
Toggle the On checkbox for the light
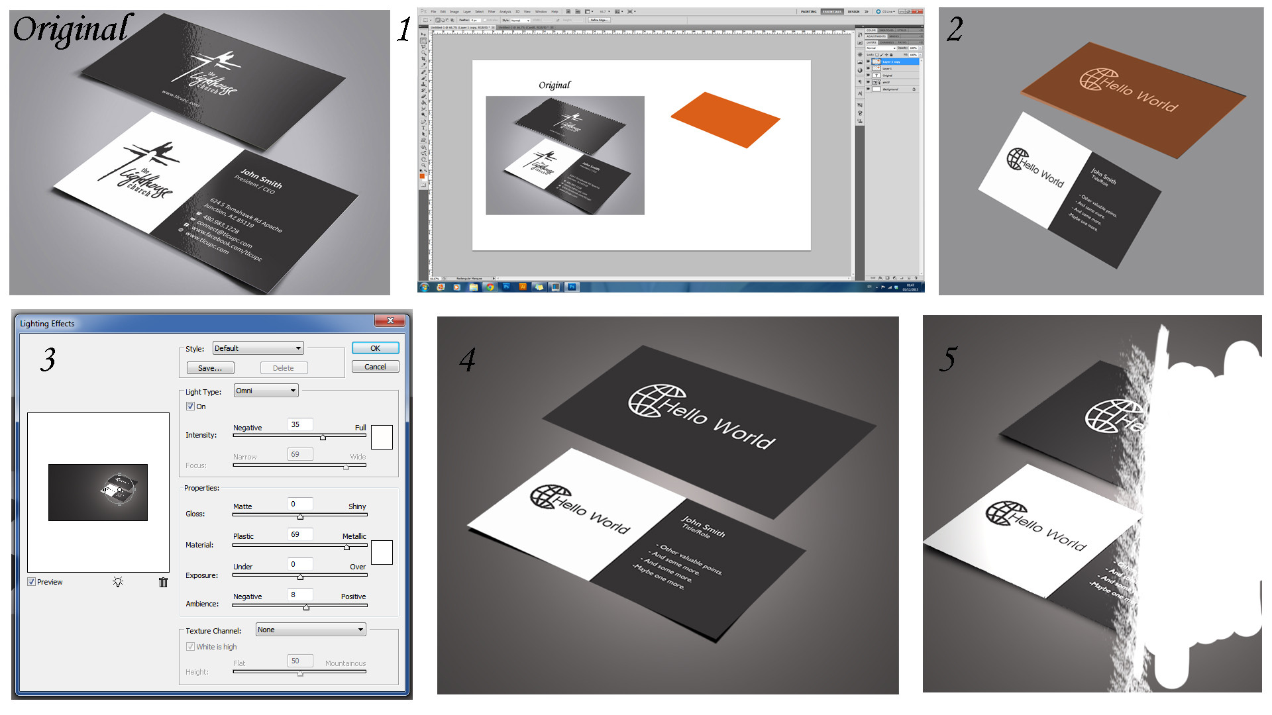tap(190, 406)
